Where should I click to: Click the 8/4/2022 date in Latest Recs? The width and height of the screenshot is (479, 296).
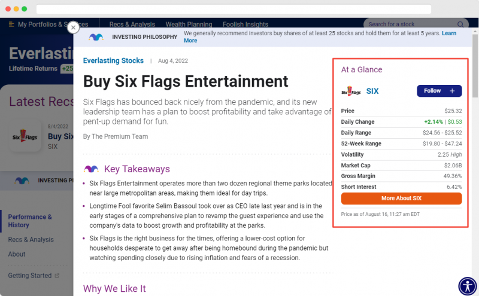(x=57, y=126)
